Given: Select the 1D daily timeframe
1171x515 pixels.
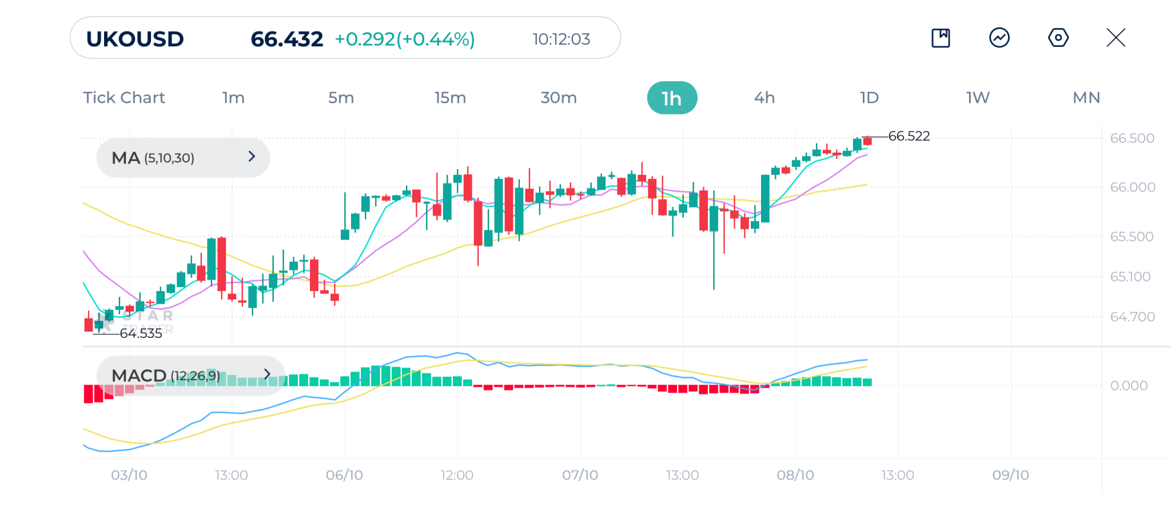Looking at the screenshot, I should (x=869, y=98).
